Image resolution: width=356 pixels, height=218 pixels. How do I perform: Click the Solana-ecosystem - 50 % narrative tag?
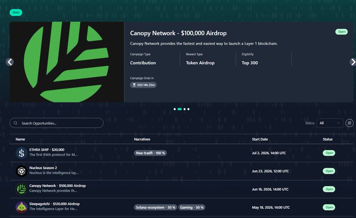click(x=155, y=208)
